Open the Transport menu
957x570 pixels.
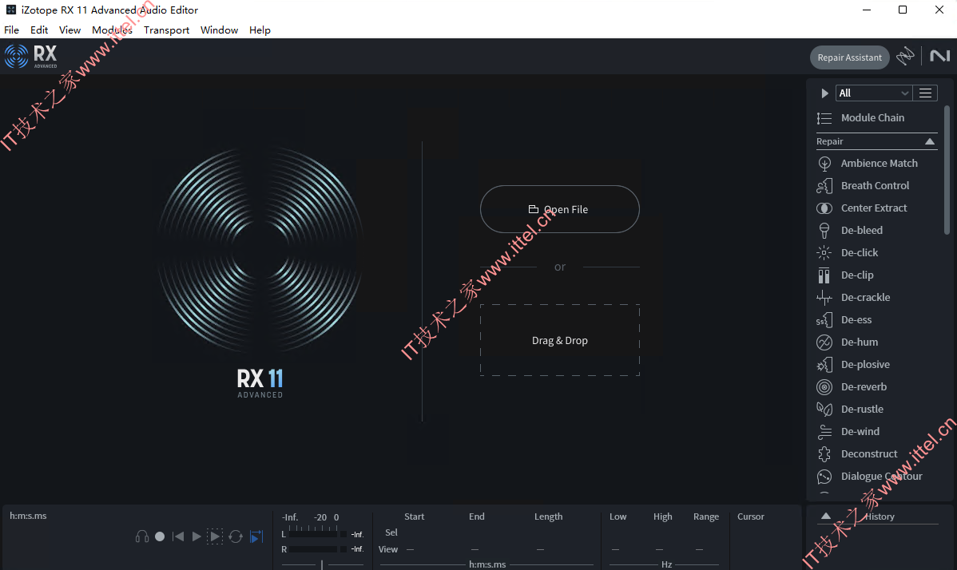coord(167,30)
